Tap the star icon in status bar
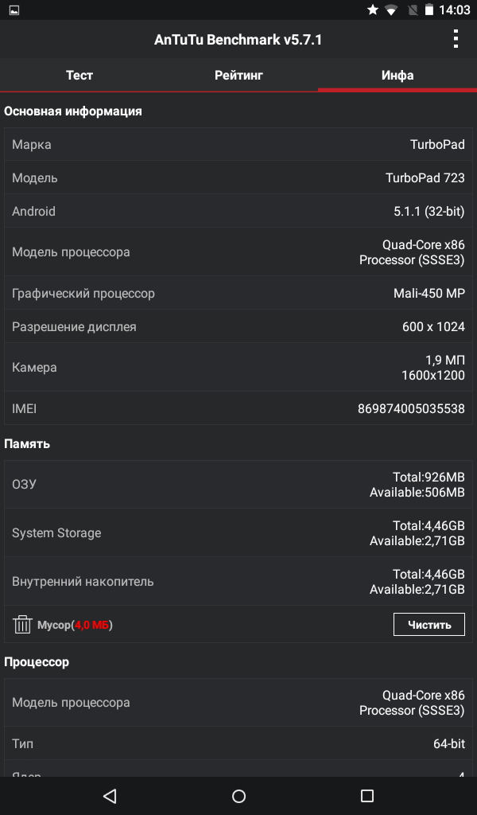This screenshot has height=815, width=477. coord(372,10)
